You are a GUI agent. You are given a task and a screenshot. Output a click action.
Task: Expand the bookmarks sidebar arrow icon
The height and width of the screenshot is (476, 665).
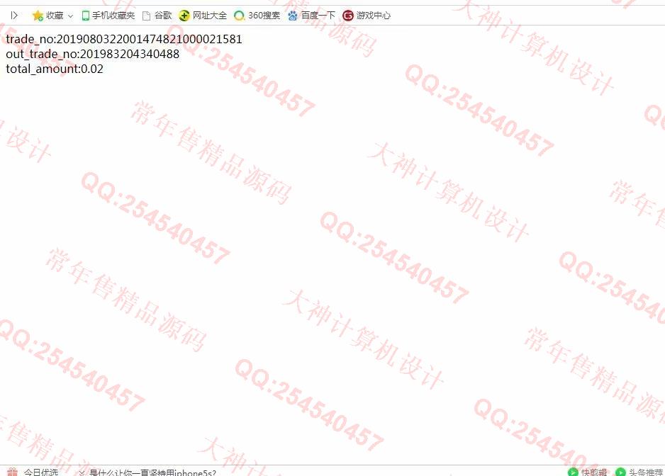click(x=14, y=16)
